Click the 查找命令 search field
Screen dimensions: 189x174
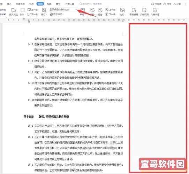(x=91, y=4)
